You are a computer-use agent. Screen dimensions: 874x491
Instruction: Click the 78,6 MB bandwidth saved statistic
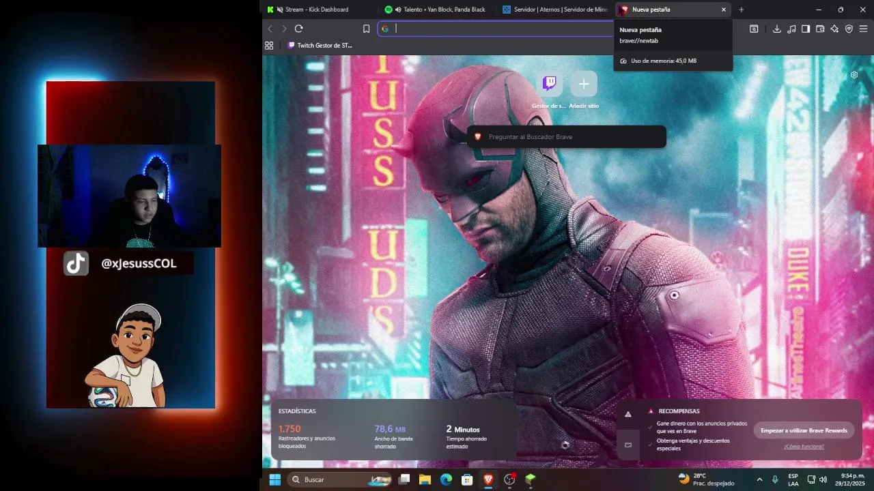point(390,429)
